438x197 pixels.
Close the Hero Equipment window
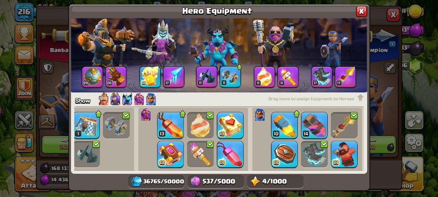(361, 11)
